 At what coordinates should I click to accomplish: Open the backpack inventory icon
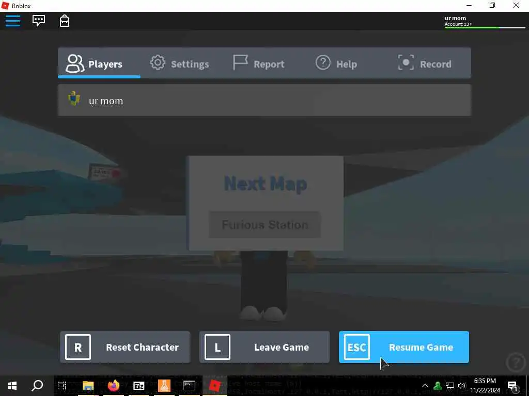click(65, 21)
